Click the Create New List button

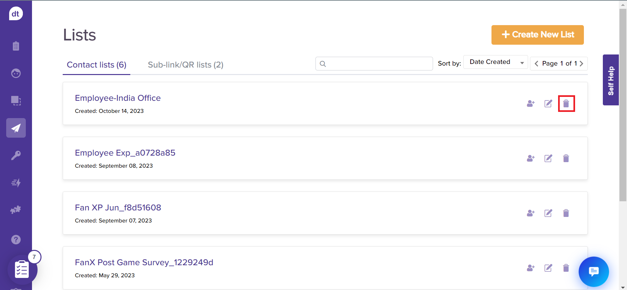click(x=538, y=35)
